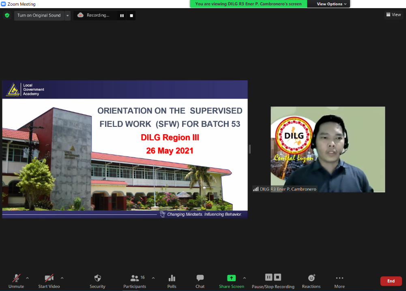Image resolution: width=406 pixels, height=291 pixels.
Task: Expand audio settings arrow beside Unmute
Action: (x=28, y=278)
